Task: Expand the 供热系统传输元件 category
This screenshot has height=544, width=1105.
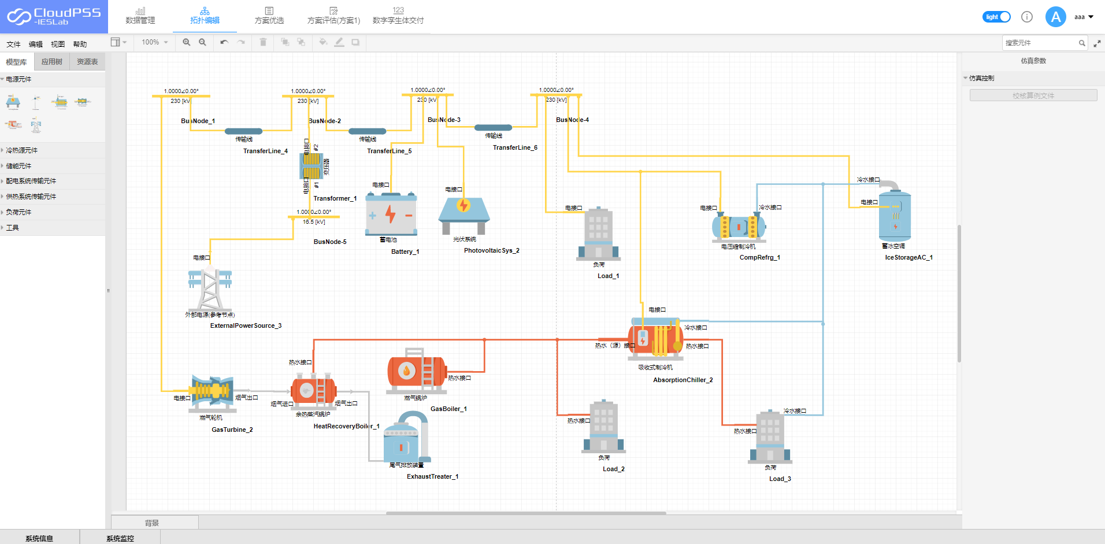Action: tap(53, 197)
